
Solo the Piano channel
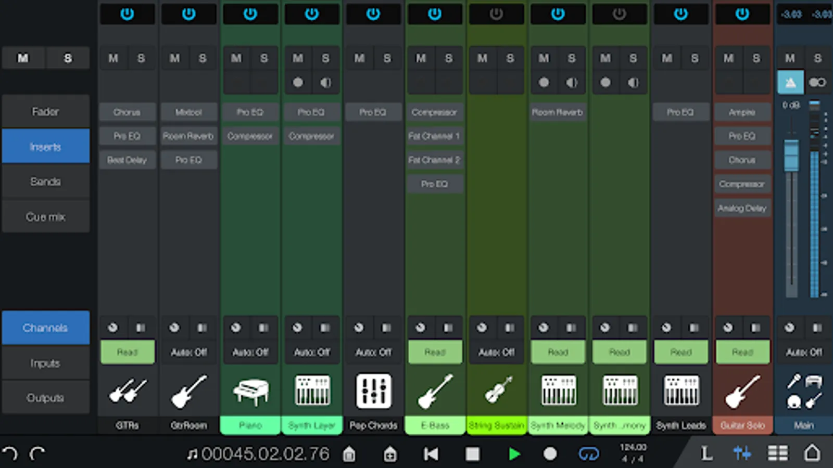tap(264, 58)
